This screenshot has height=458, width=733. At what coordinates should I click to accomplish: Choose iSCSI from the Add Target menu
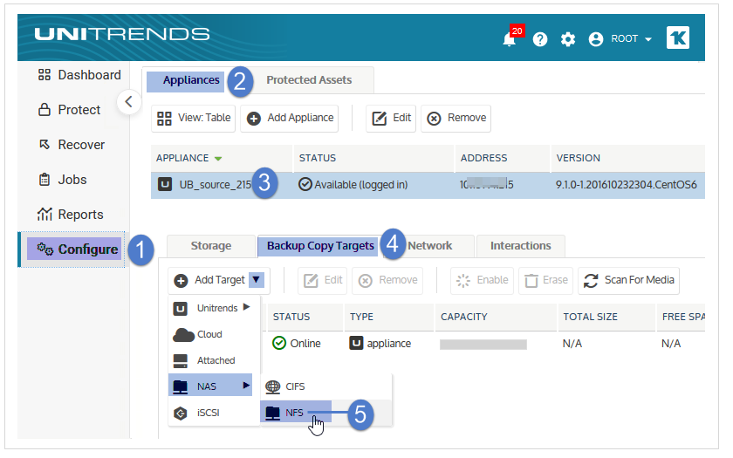click(x=214, y=414)
